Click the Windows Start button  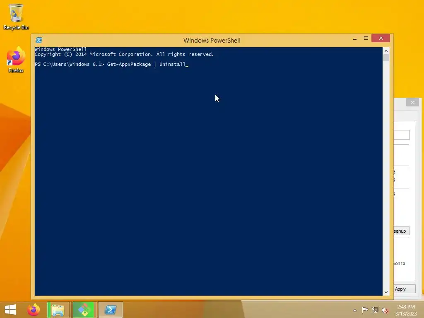tap(10, 310)
